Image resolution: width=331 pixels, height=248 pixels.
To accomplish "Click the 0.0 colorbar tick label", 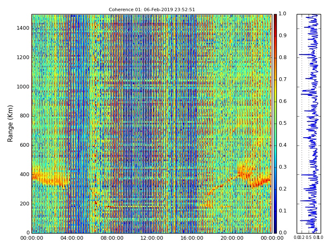I will point(283,233).
